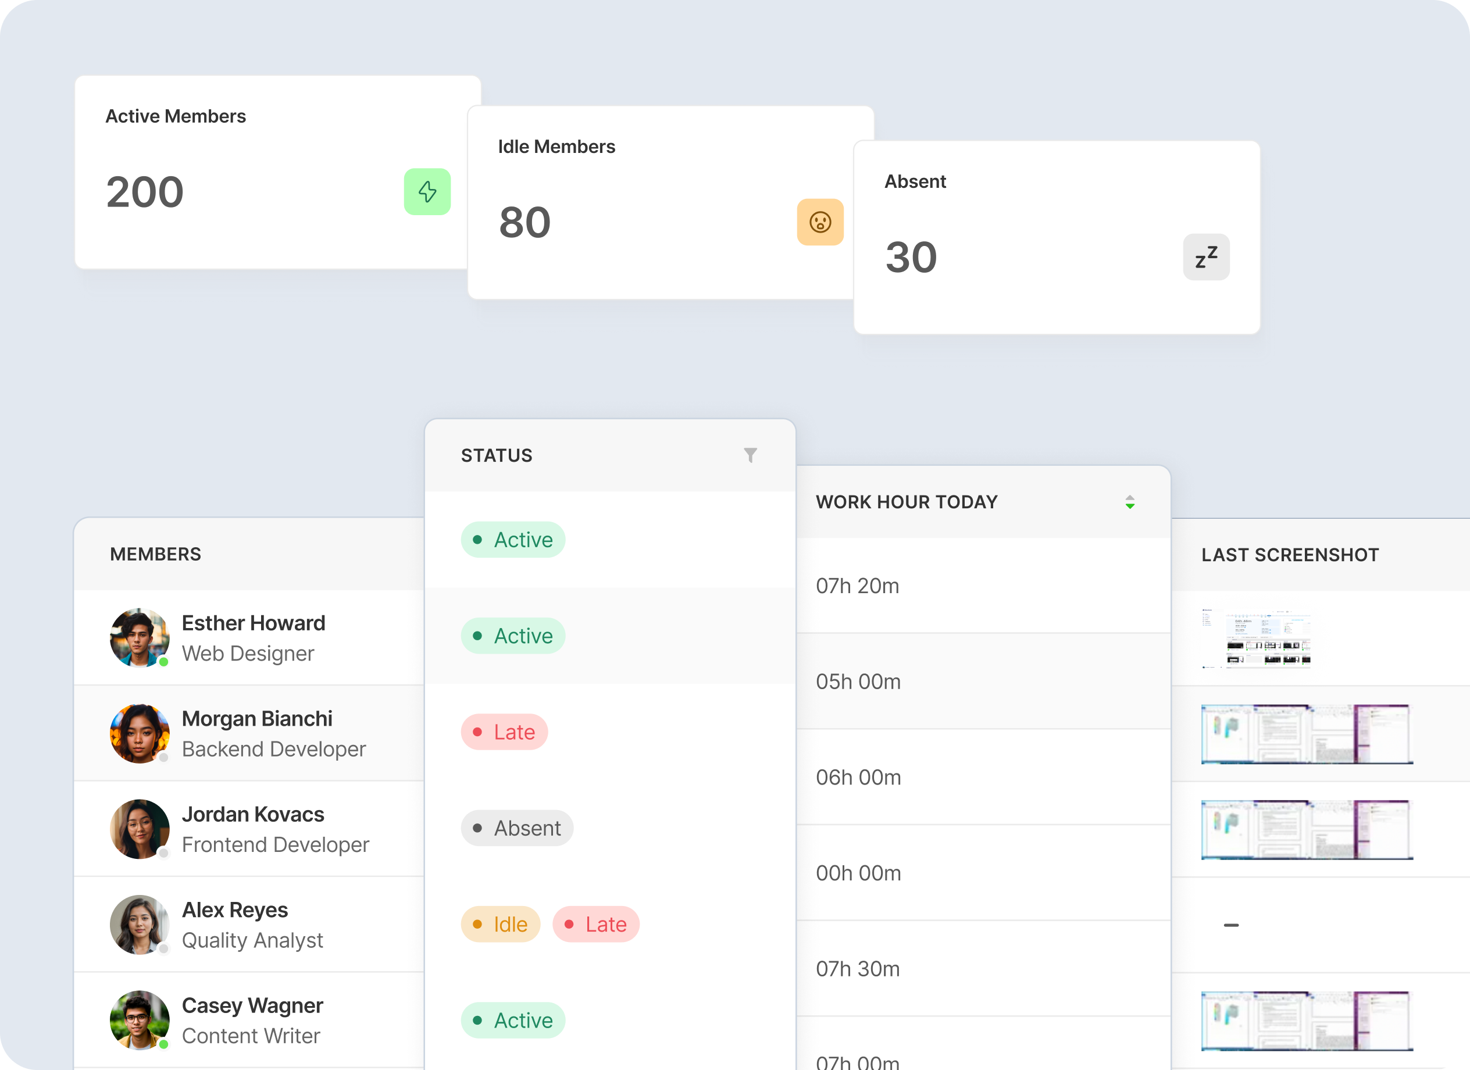Click the Members column header
1470x1070 pixels.
(156, 554)
